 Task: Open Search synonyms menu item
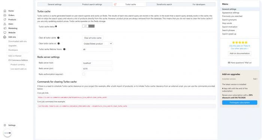229,20
